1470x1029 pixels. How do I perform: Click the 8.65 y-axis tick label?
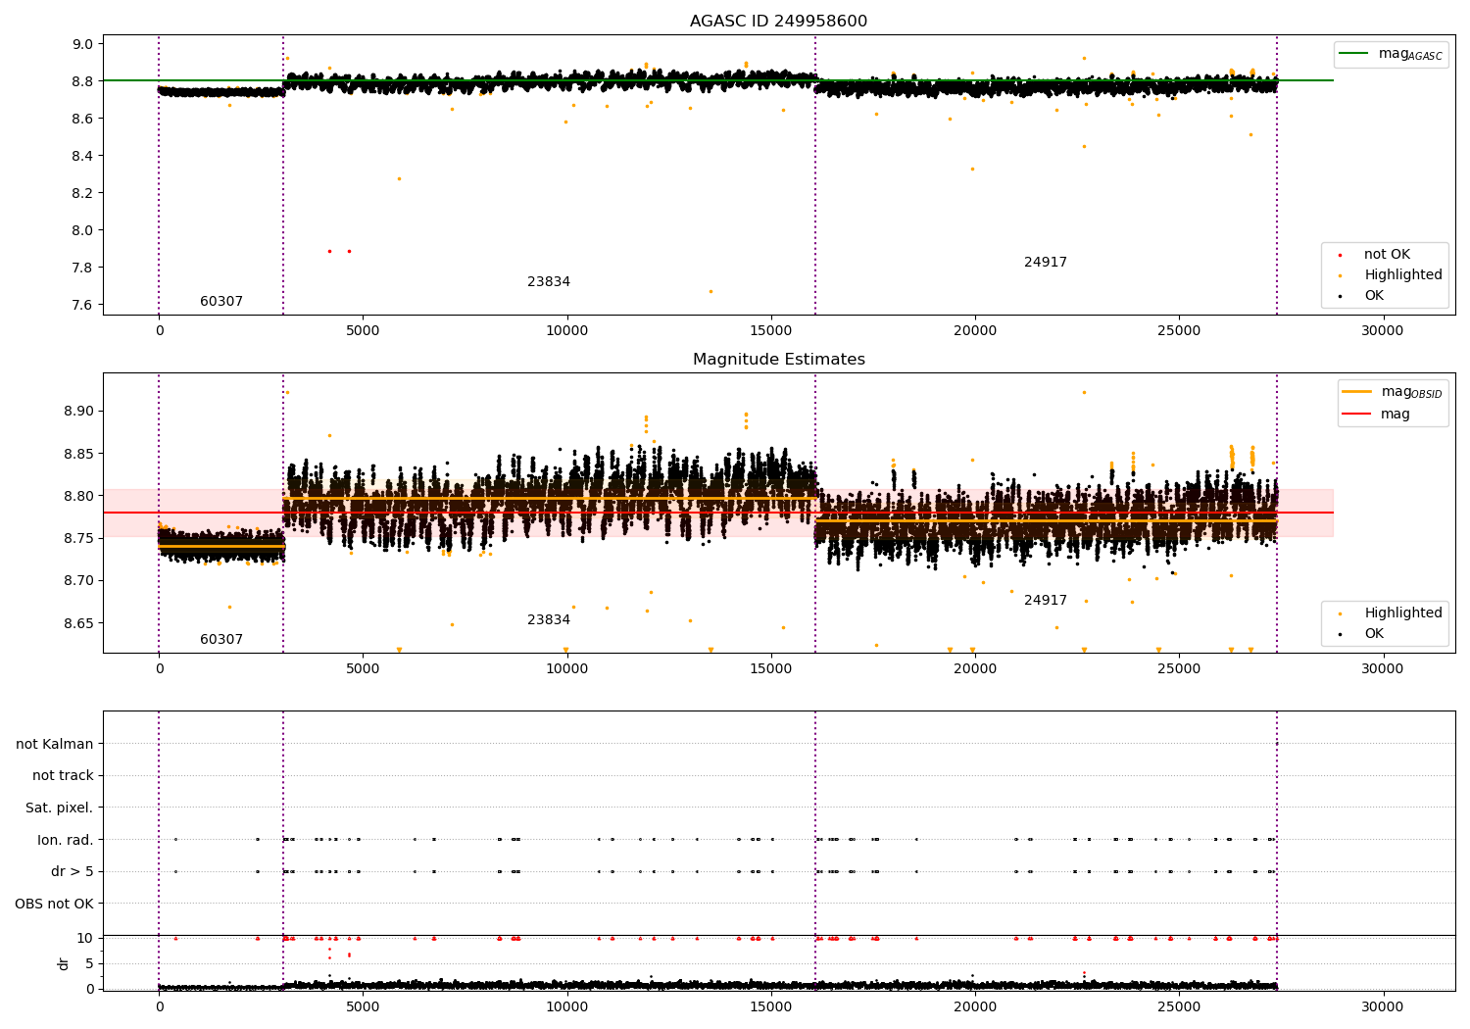[78, 623]
